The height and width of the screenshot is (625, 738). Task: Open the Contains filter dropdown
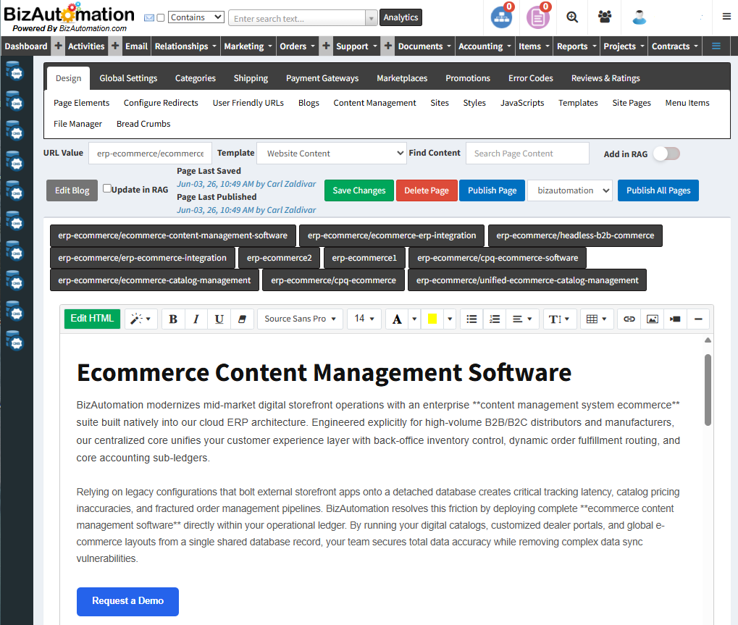pos(196,17)
